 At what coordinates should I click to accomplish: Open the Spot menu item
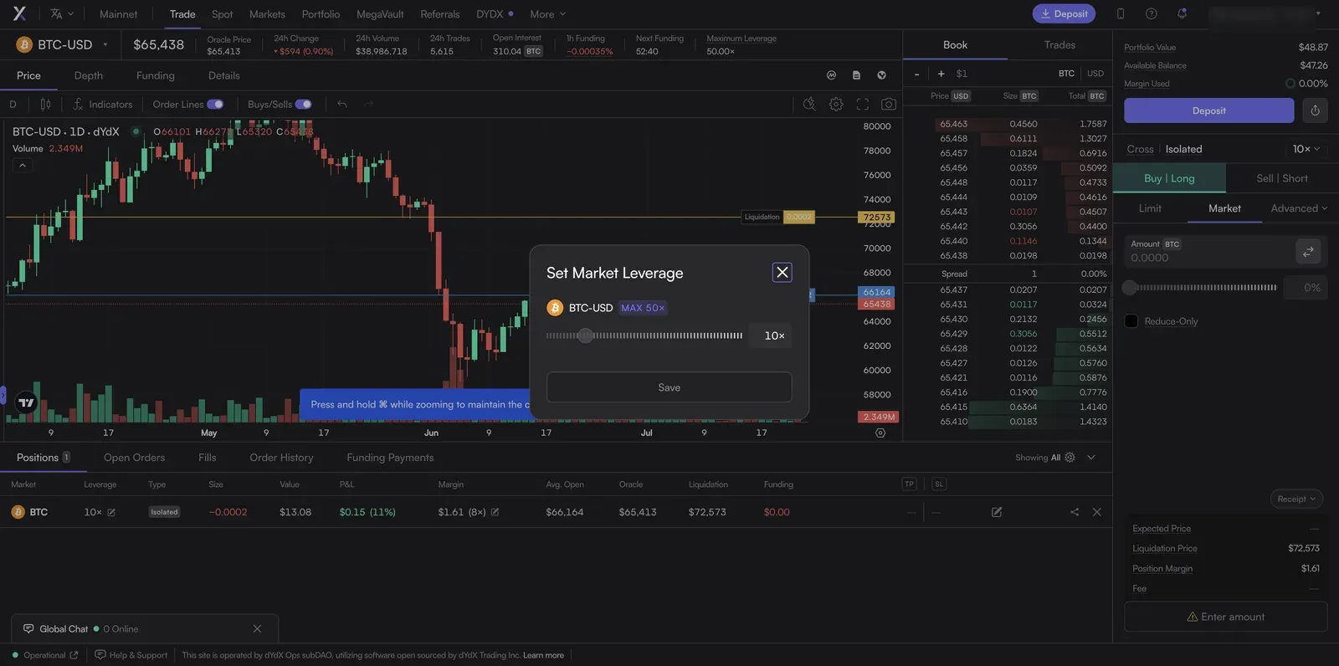point(222,13)
